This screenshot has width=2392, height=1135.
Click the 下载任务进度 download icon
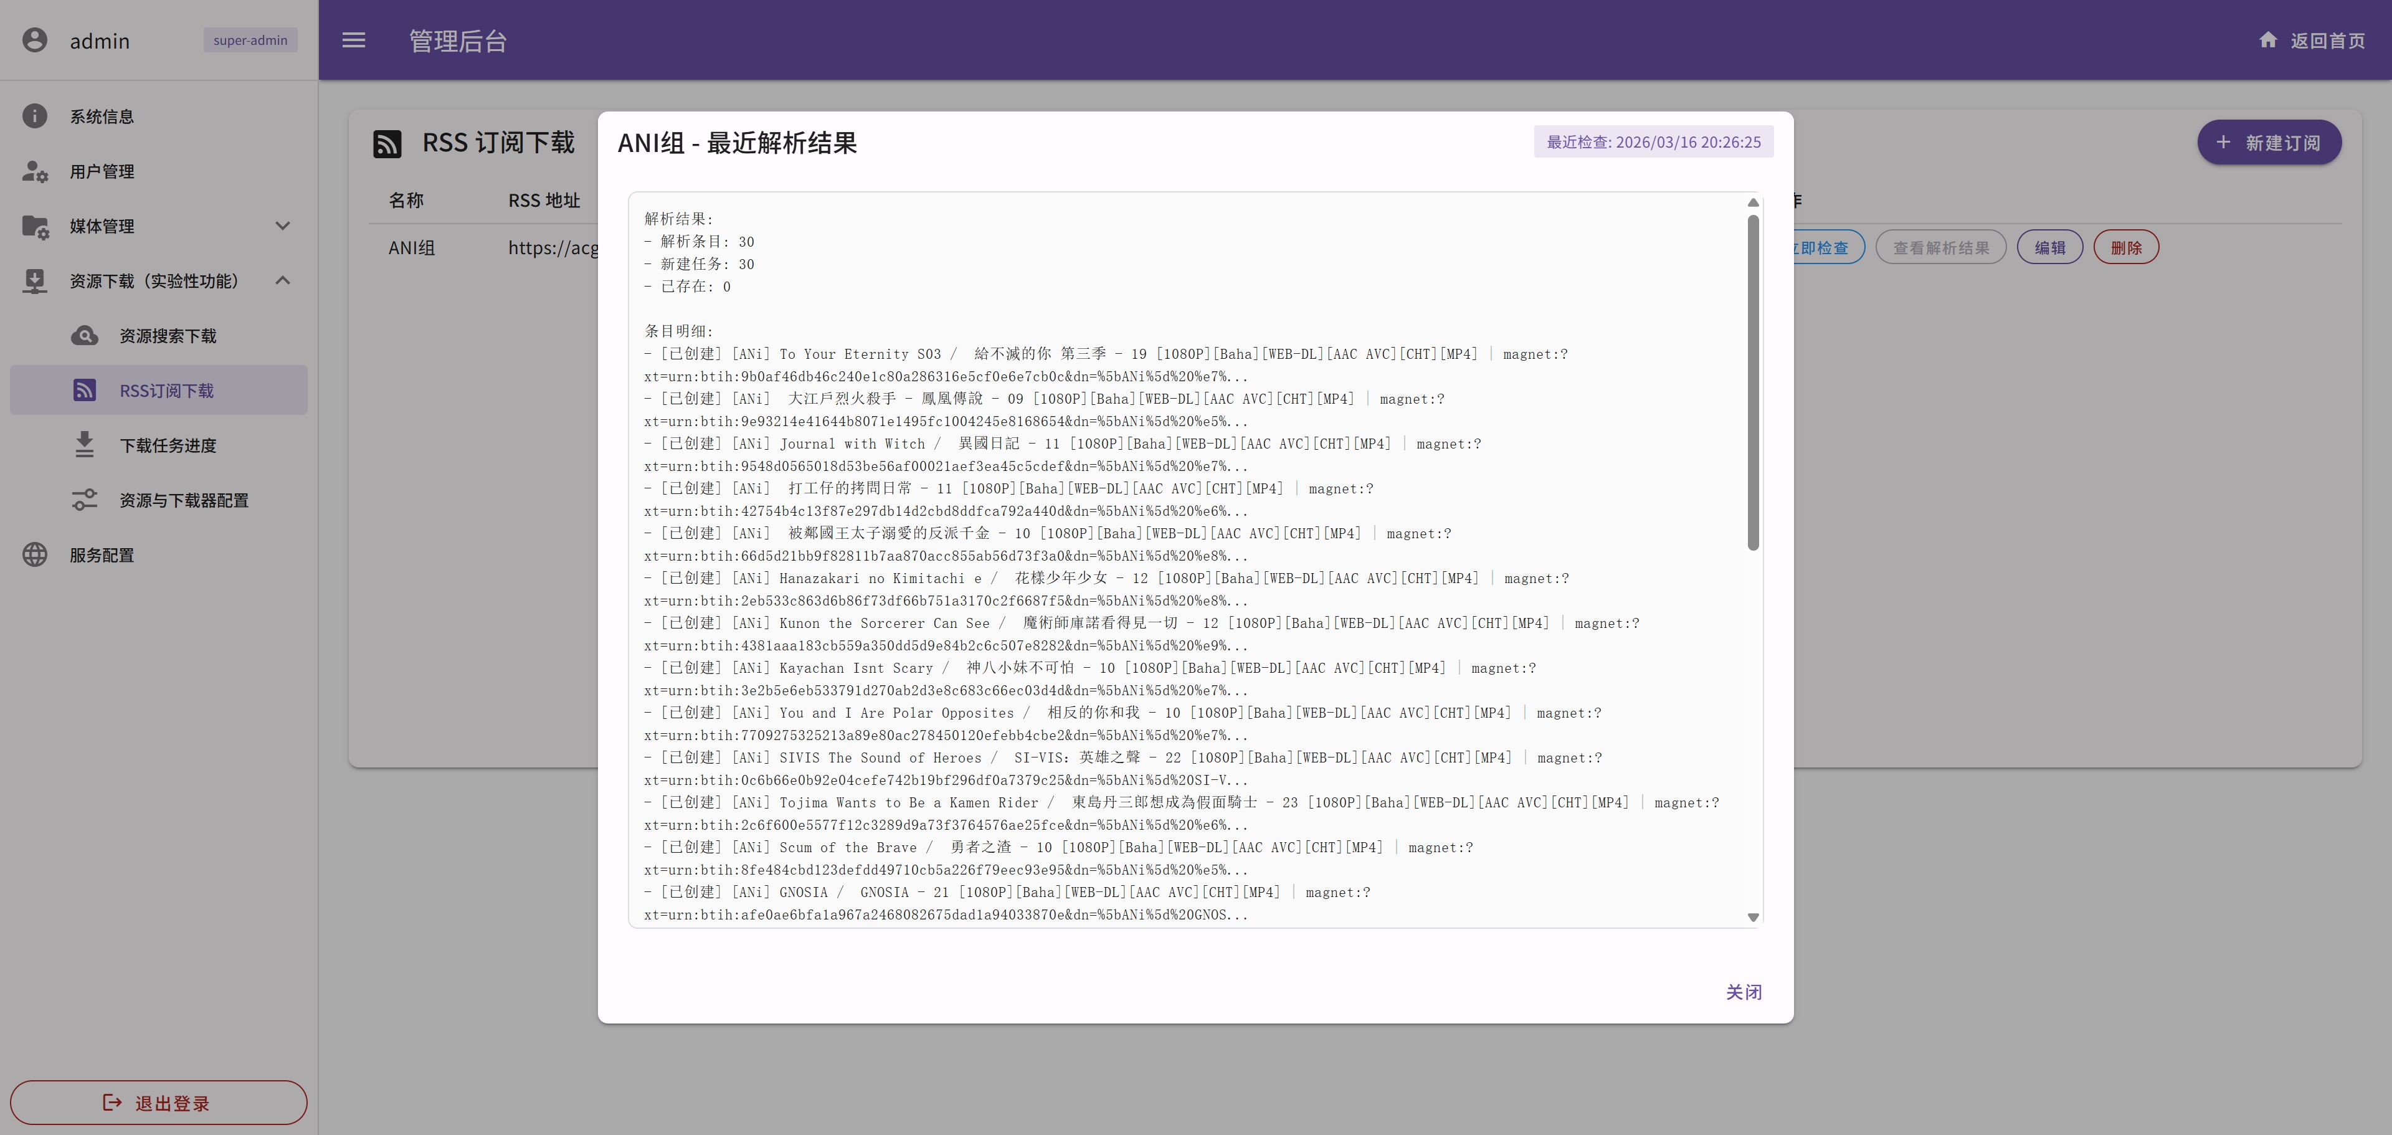click(85, 445)
